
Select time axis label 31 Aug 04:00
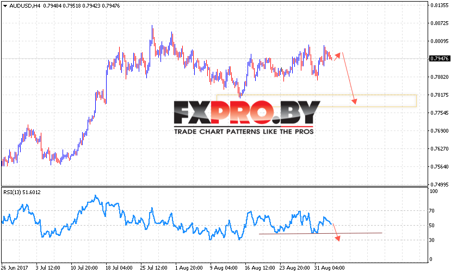329,268
